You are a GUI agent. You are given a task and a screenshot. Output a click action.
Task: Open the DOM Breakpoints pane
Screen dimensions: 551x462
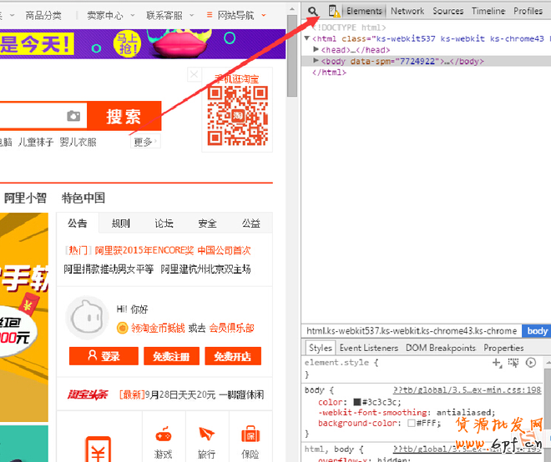(441, 348)
